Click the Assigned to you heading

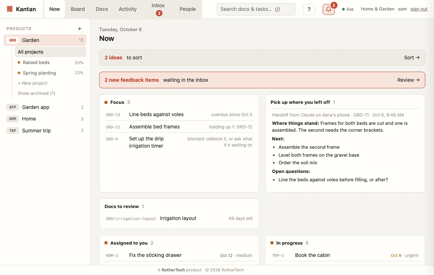pyautogui.click(x=129, y=243)
